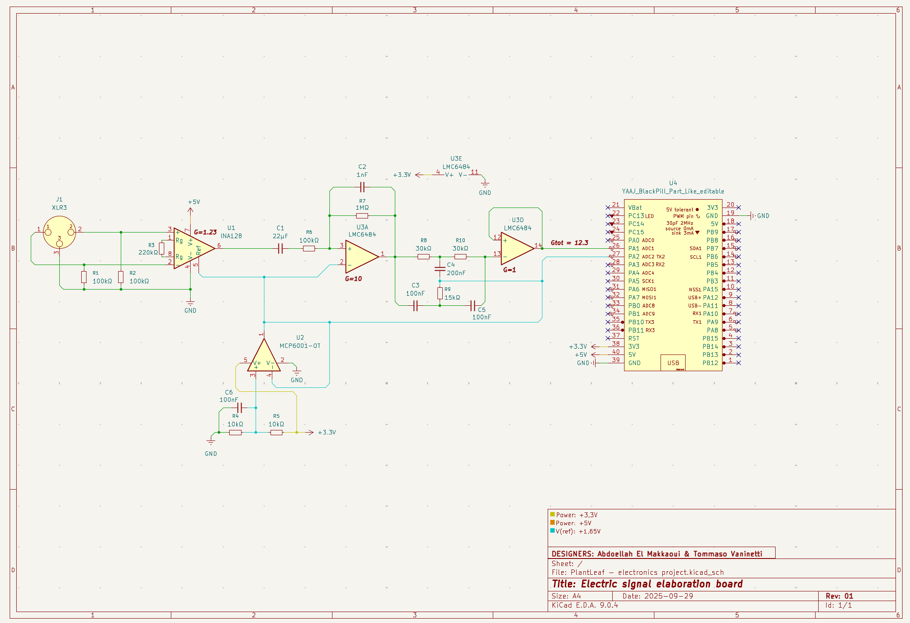Select the U3D LMC6484 buffer op-amp symbol

(x=517, y=248)
